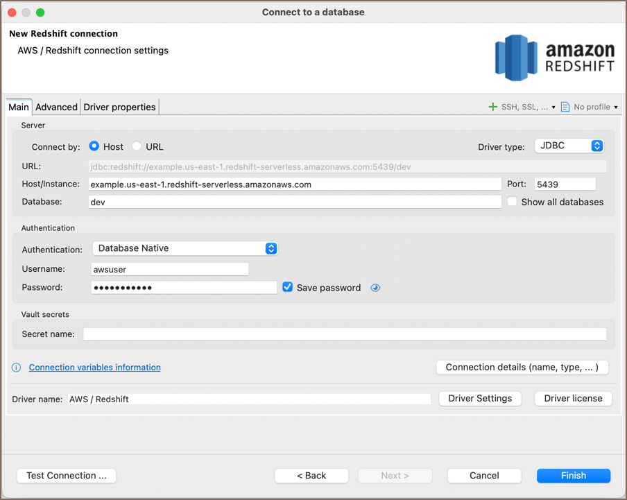
Task: Open the Driver properties tab
Action: coord(119,107)
